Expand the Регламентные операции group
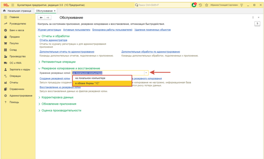 57,62
